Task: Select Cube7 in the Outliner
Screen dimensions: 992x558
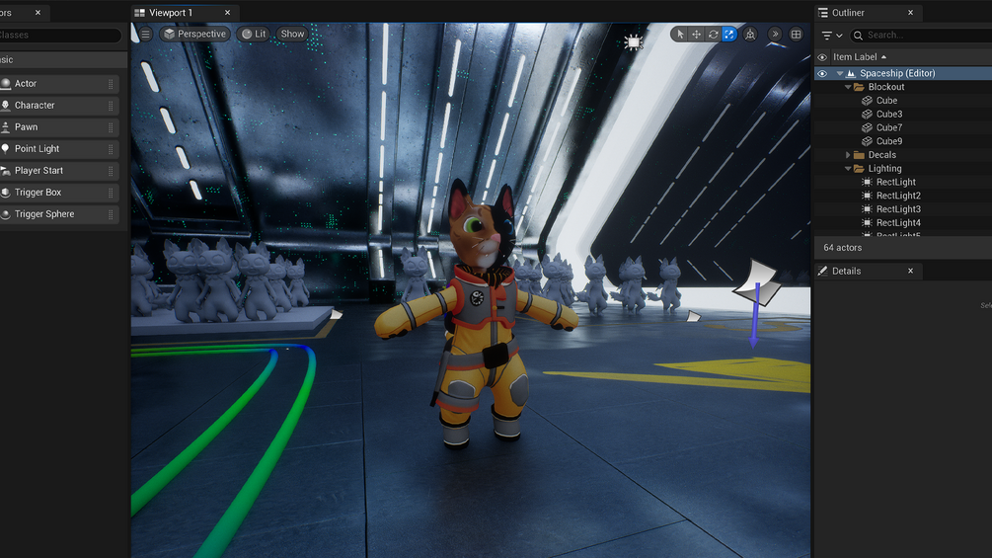Action: (903, 127)
